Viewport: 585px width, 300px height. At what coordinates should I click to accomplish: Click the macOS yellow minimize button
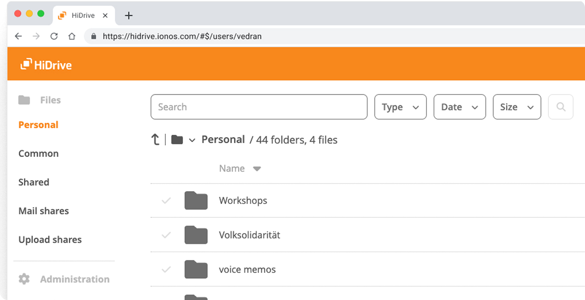(x=29, y=14)
